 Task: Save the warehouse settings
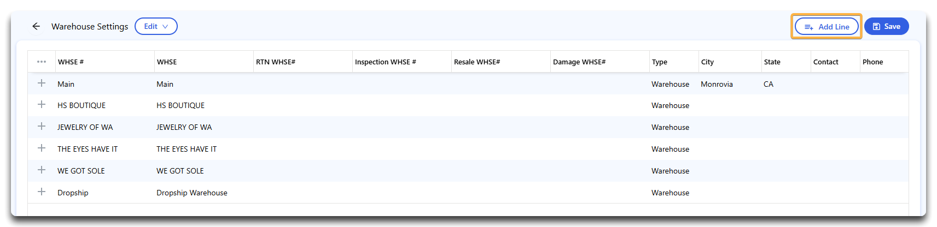point(886,26)
